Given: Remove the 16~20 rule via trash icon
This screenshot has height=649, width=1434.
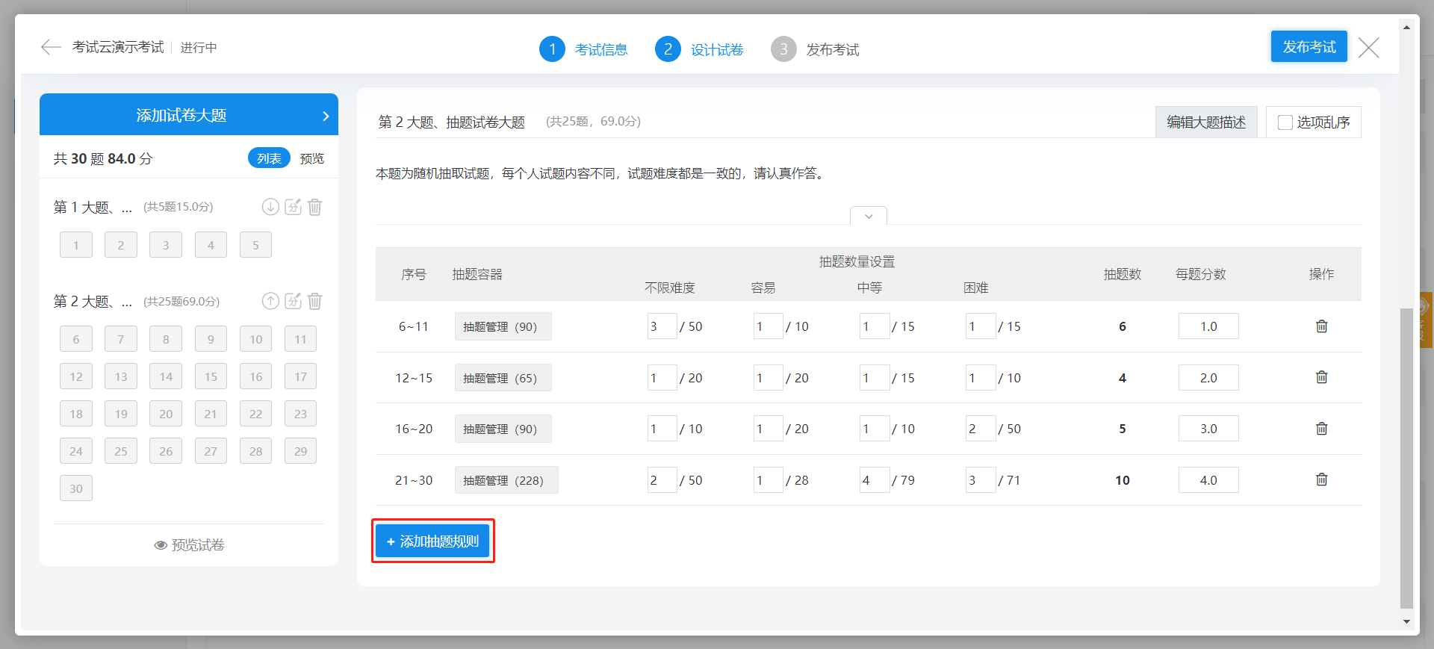Looking at the screenshot, I should [x=1321, y=429].
